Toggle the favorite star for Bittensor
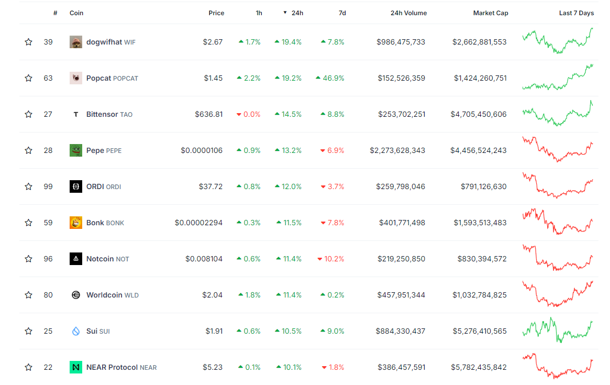The height and width of the screenshot is (385, 610). coord(28,114)
